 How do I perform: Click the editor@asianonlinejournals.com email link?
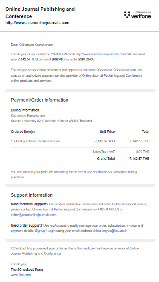pyautogui.click(x=34, y=215)
